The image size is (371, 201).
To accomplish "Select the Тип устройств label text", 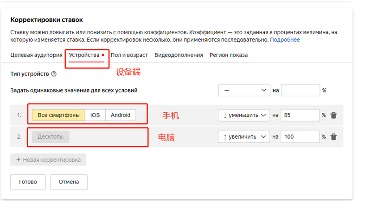I will tap(30, 74).
